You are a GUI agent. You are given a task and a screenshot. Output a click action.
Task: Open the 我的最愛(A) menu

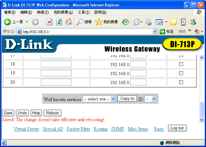pos(63,12)
